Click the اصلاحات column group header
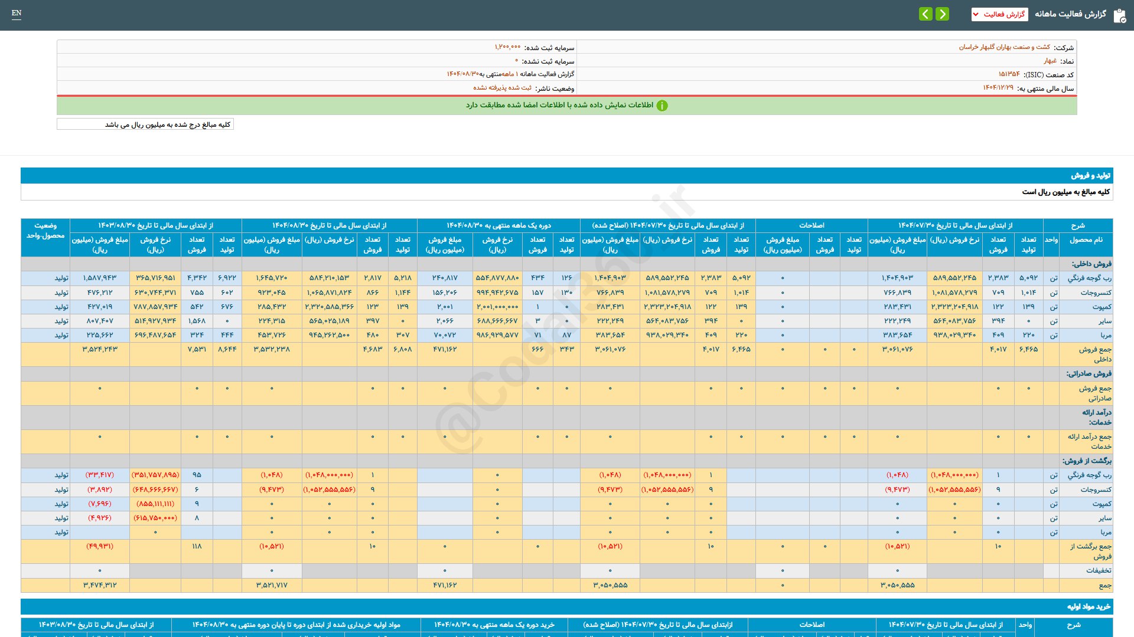 click(812, 225)
